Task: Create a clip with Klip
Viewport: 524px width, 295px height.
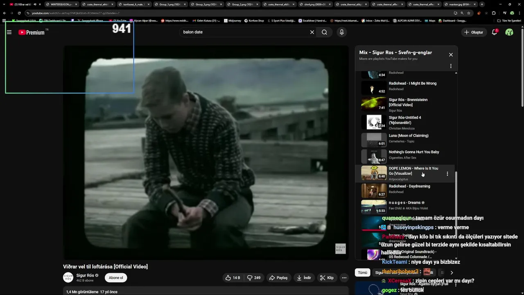Action: tap(327, 278)
